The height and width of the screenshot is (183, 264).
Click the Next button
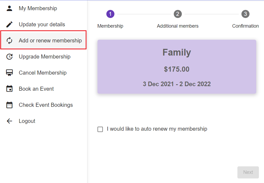(248, 172)
